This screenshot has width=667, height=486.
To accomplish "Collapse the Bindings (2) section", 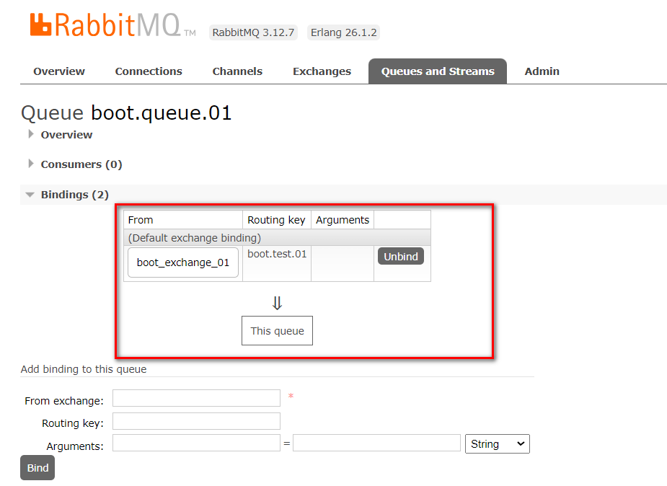I will (x=74, y=195).
